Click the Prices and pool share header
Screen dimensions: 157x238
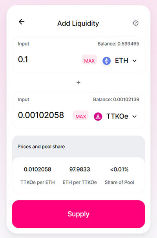pyautogui.click(x=41, y=147)
